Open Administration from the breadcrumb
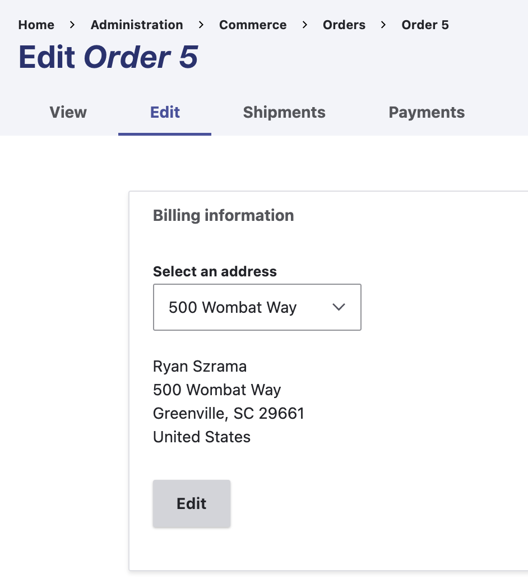This screenshot has height=583, width=528. click(136, 25)
